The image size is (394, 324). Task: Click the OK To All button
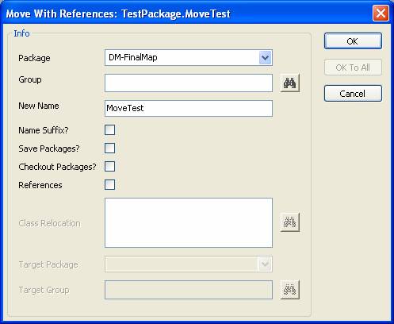(x=353, y=67)
